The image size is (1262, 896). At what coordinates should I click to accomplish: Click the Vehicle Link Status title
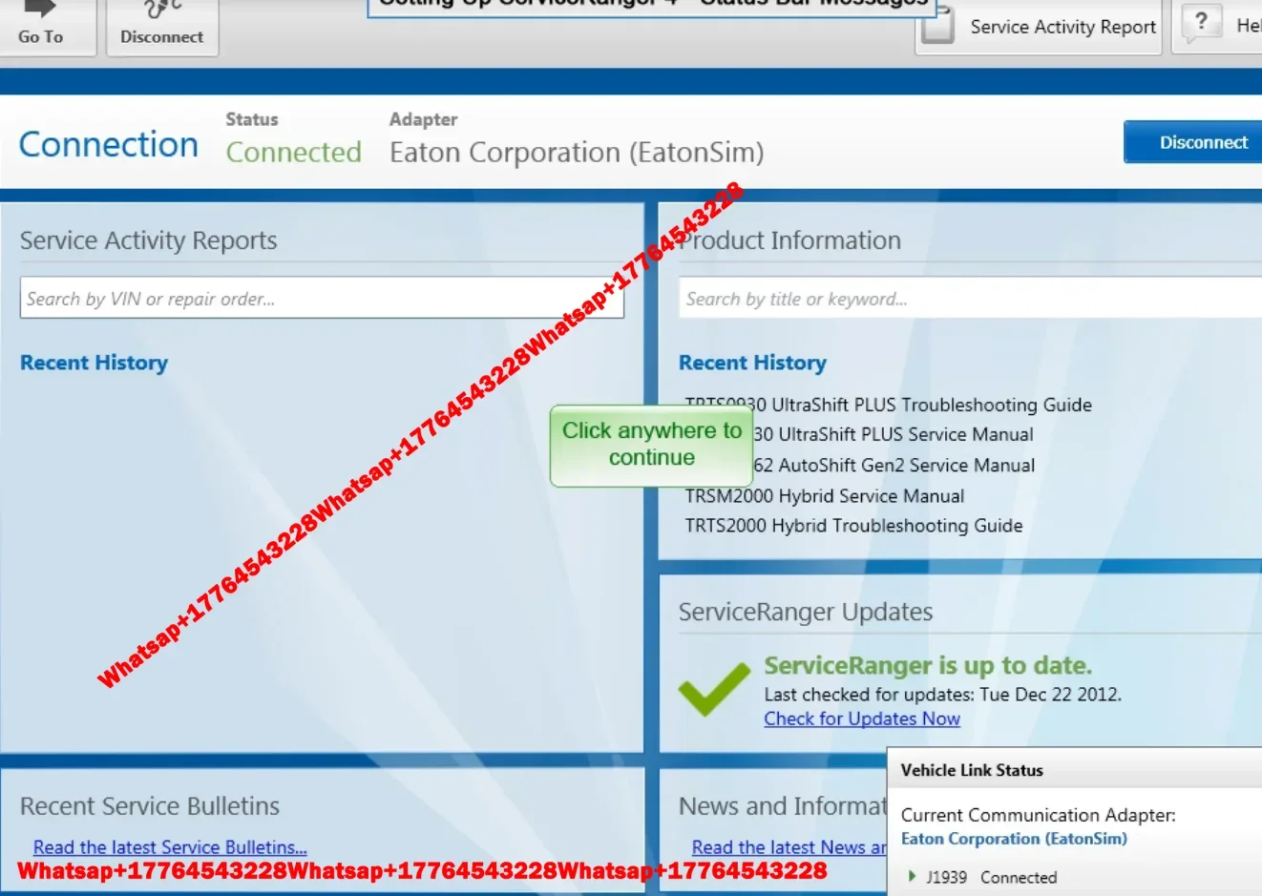tap(972, 770)
